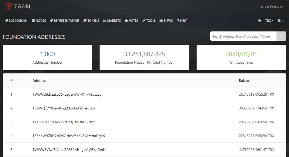Click the Address column header
The width and height of the screenshot is (289, 157).
pos(39,81)
